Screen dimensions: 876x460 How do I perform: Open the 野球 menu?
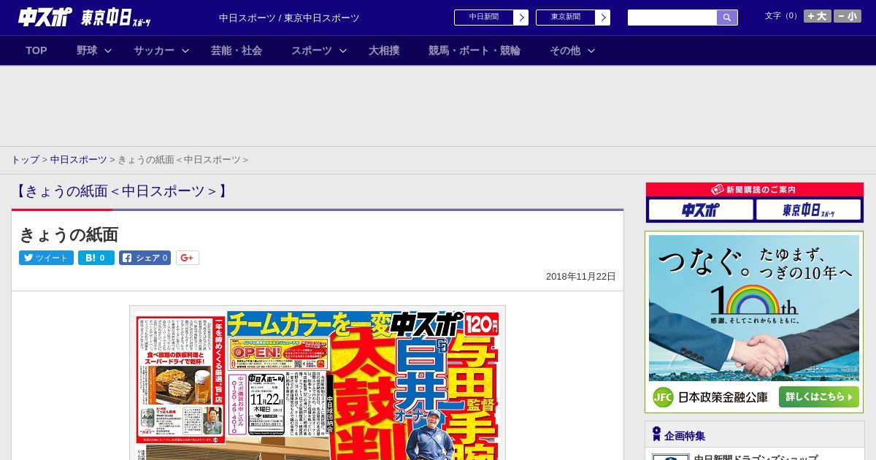tap(87, 50)
